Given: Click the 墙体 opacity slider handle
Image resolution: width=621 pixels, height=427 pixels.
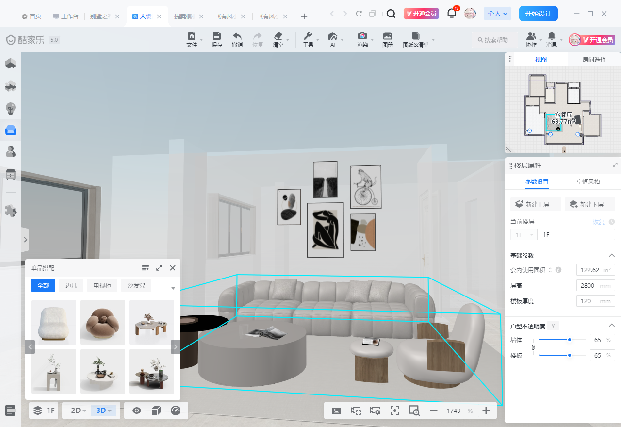Looking at the screenshot, I should [x=570, y=340].
